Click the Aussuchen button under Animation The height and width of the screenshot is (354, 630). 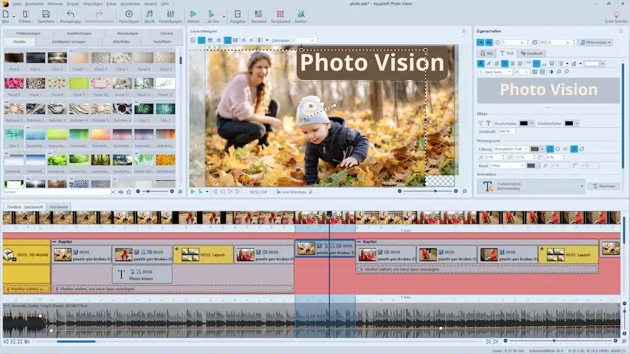[605, 186]
